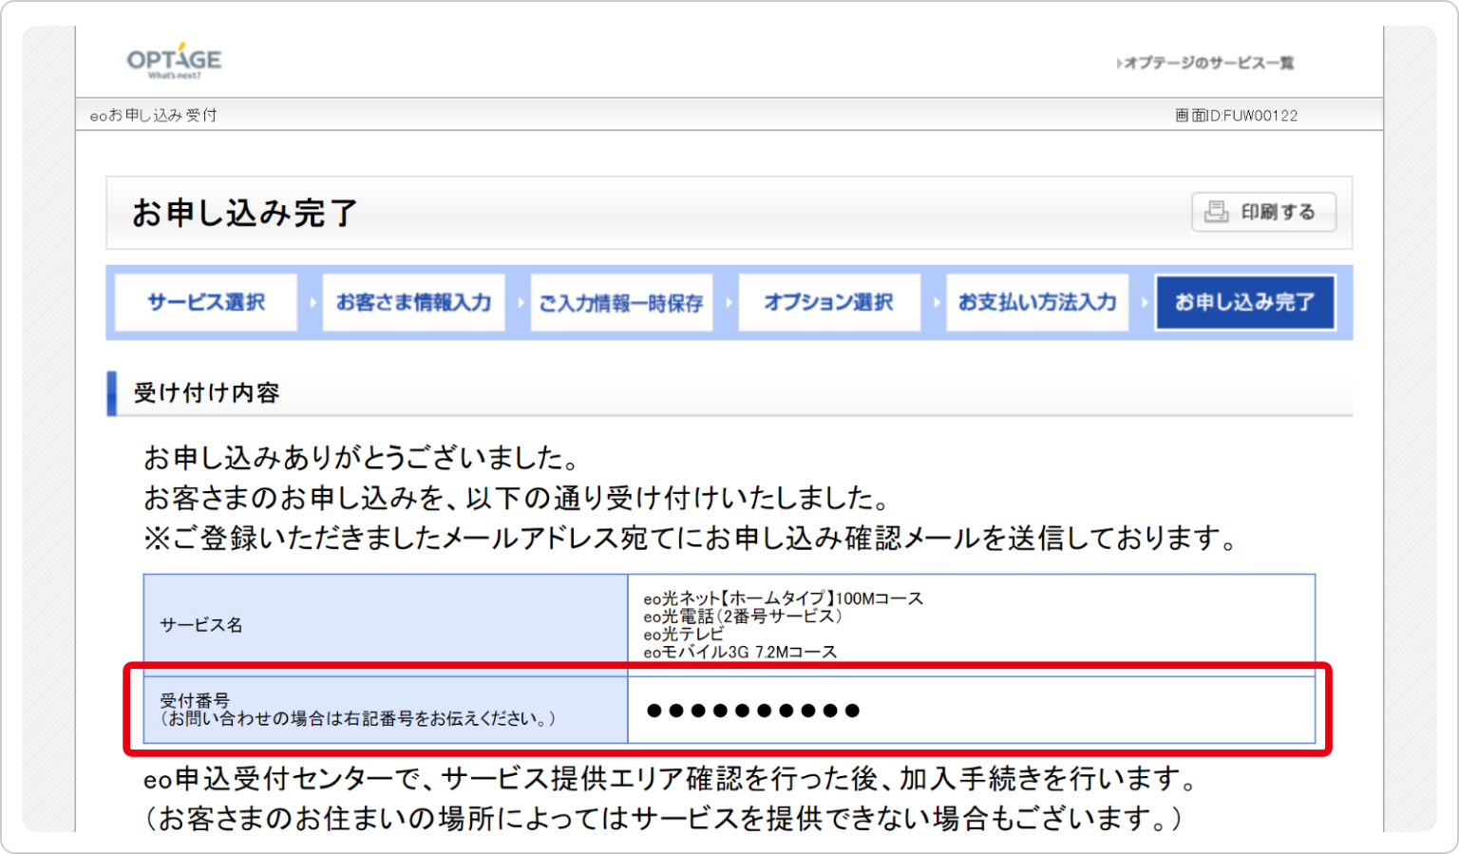Viewport: 1459px width, 854px height.
Task: Select the highlighted お申し込み完了 step
Action: pos(1244,301)
